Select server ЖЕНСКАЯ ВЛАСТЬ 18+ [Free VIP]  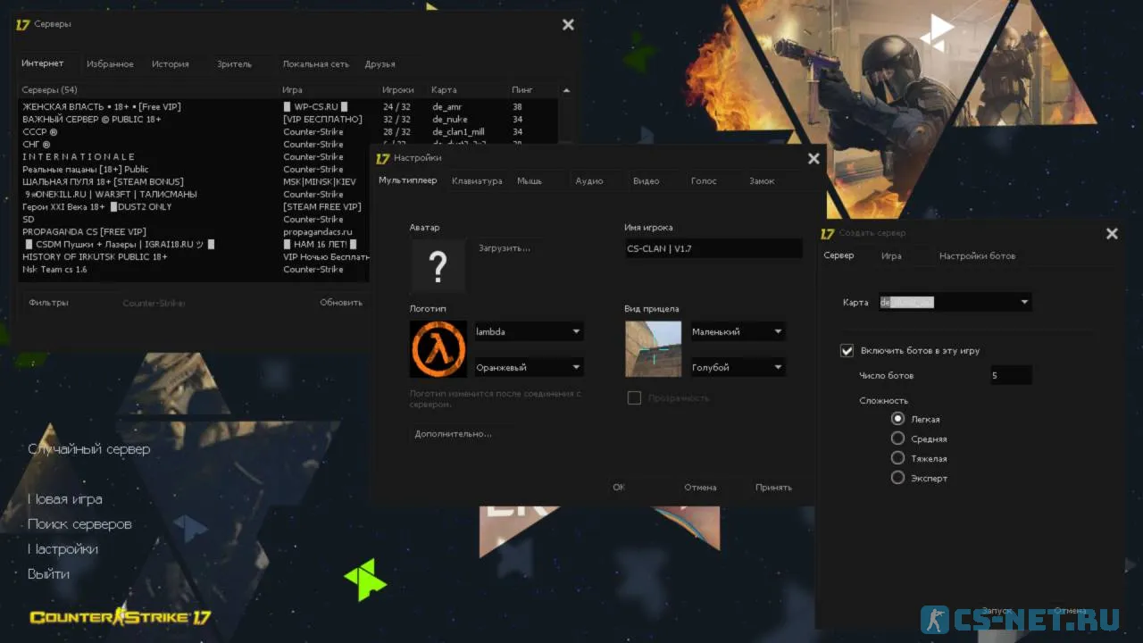pos(288,107)
